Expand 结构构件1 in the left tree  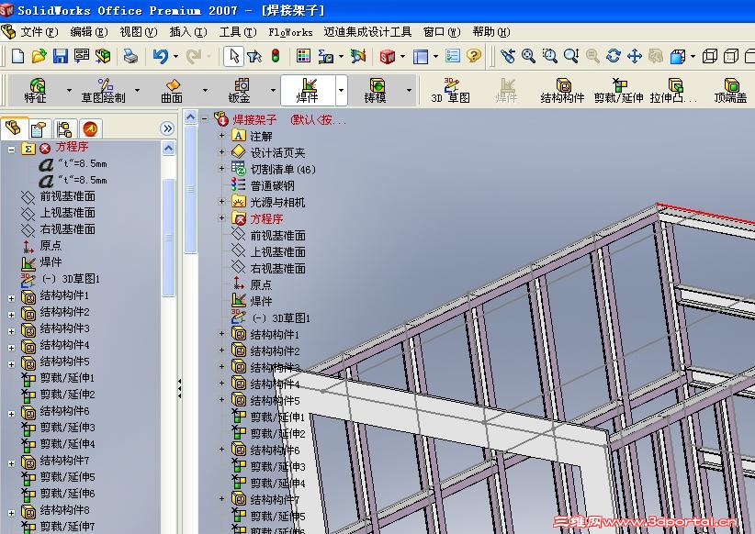pyautogui.click(x=11, y=298)
